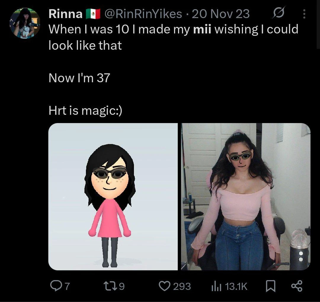
Task: Click the display name Rinna
Action: coord(65,14)
